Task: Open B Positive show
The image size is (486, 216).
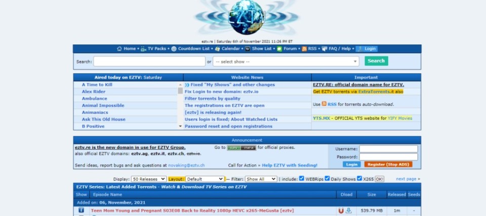Action: [x=93, y=126]
